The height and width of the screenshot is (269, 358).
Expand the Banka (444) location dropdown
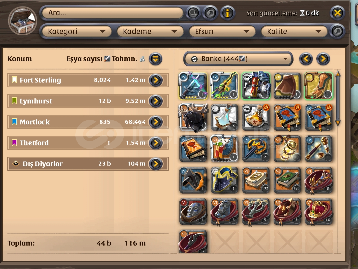[238, 59]
